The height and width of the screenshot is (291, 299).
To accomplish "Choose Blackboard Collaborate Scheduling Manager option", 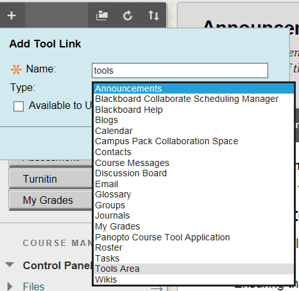I will 194,99.
